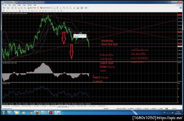Viewport: 184px width, 121px height.
Task: Expand the Profiles dropdown arrow
Action: coord(10,8)
